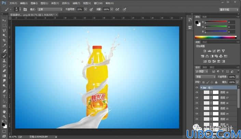
Task: Click the lock all layer button
Action: click(x=216, y=82)
